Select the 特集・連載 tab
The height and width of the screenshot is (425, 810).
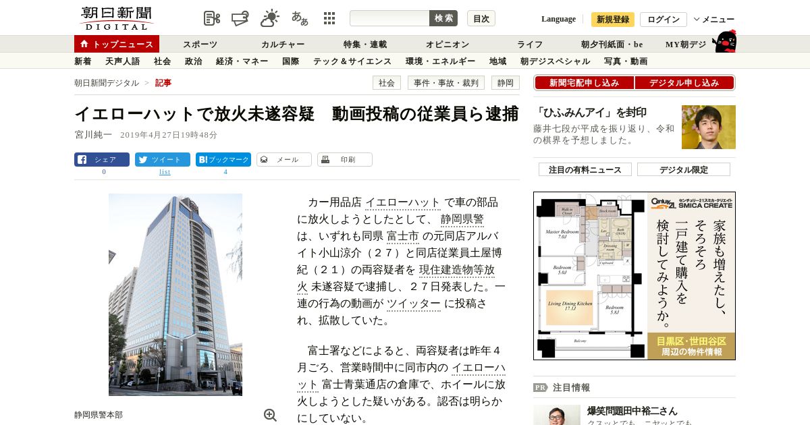(x=365, y=44)
